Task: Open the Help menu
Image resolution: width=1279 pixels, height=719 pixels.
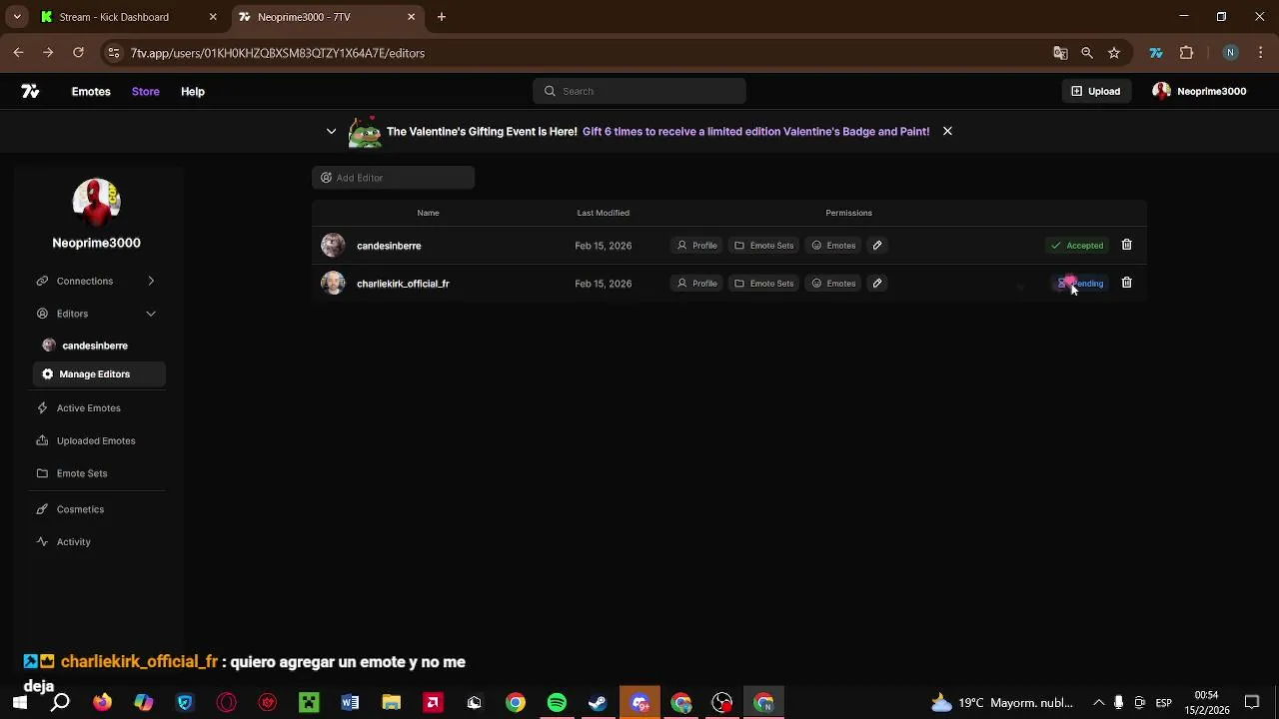Action: coord(193,91)
